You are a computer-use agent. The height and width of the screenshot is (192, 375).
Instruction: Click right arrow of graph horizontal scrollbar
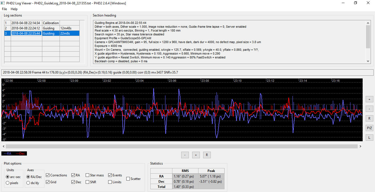pos(360,146)
